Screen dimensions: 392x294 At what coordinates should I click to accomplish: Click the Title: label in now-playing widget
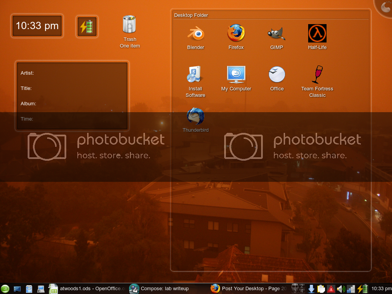tap(26, 88)
